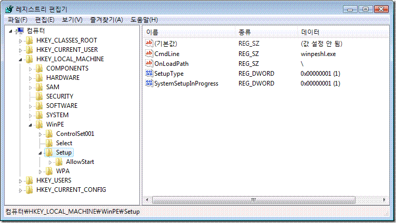Image resolution: width=396 pixels, height=223 pixels.
Task: Click SAM folder icon
Action: point(39,87)
